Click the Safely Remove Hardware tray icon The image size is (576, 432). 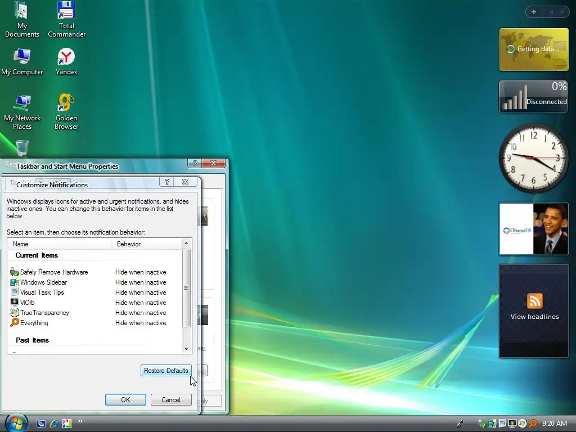click(x=482, y=423)
